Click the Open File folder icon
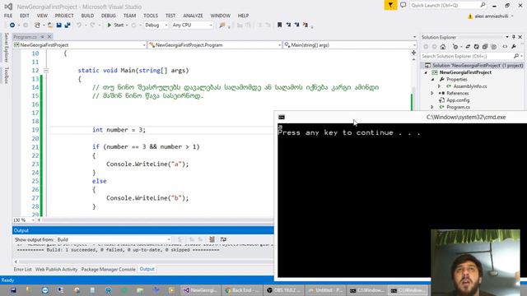The width and height of the screenshot is (527, 296). click(50, 25)
